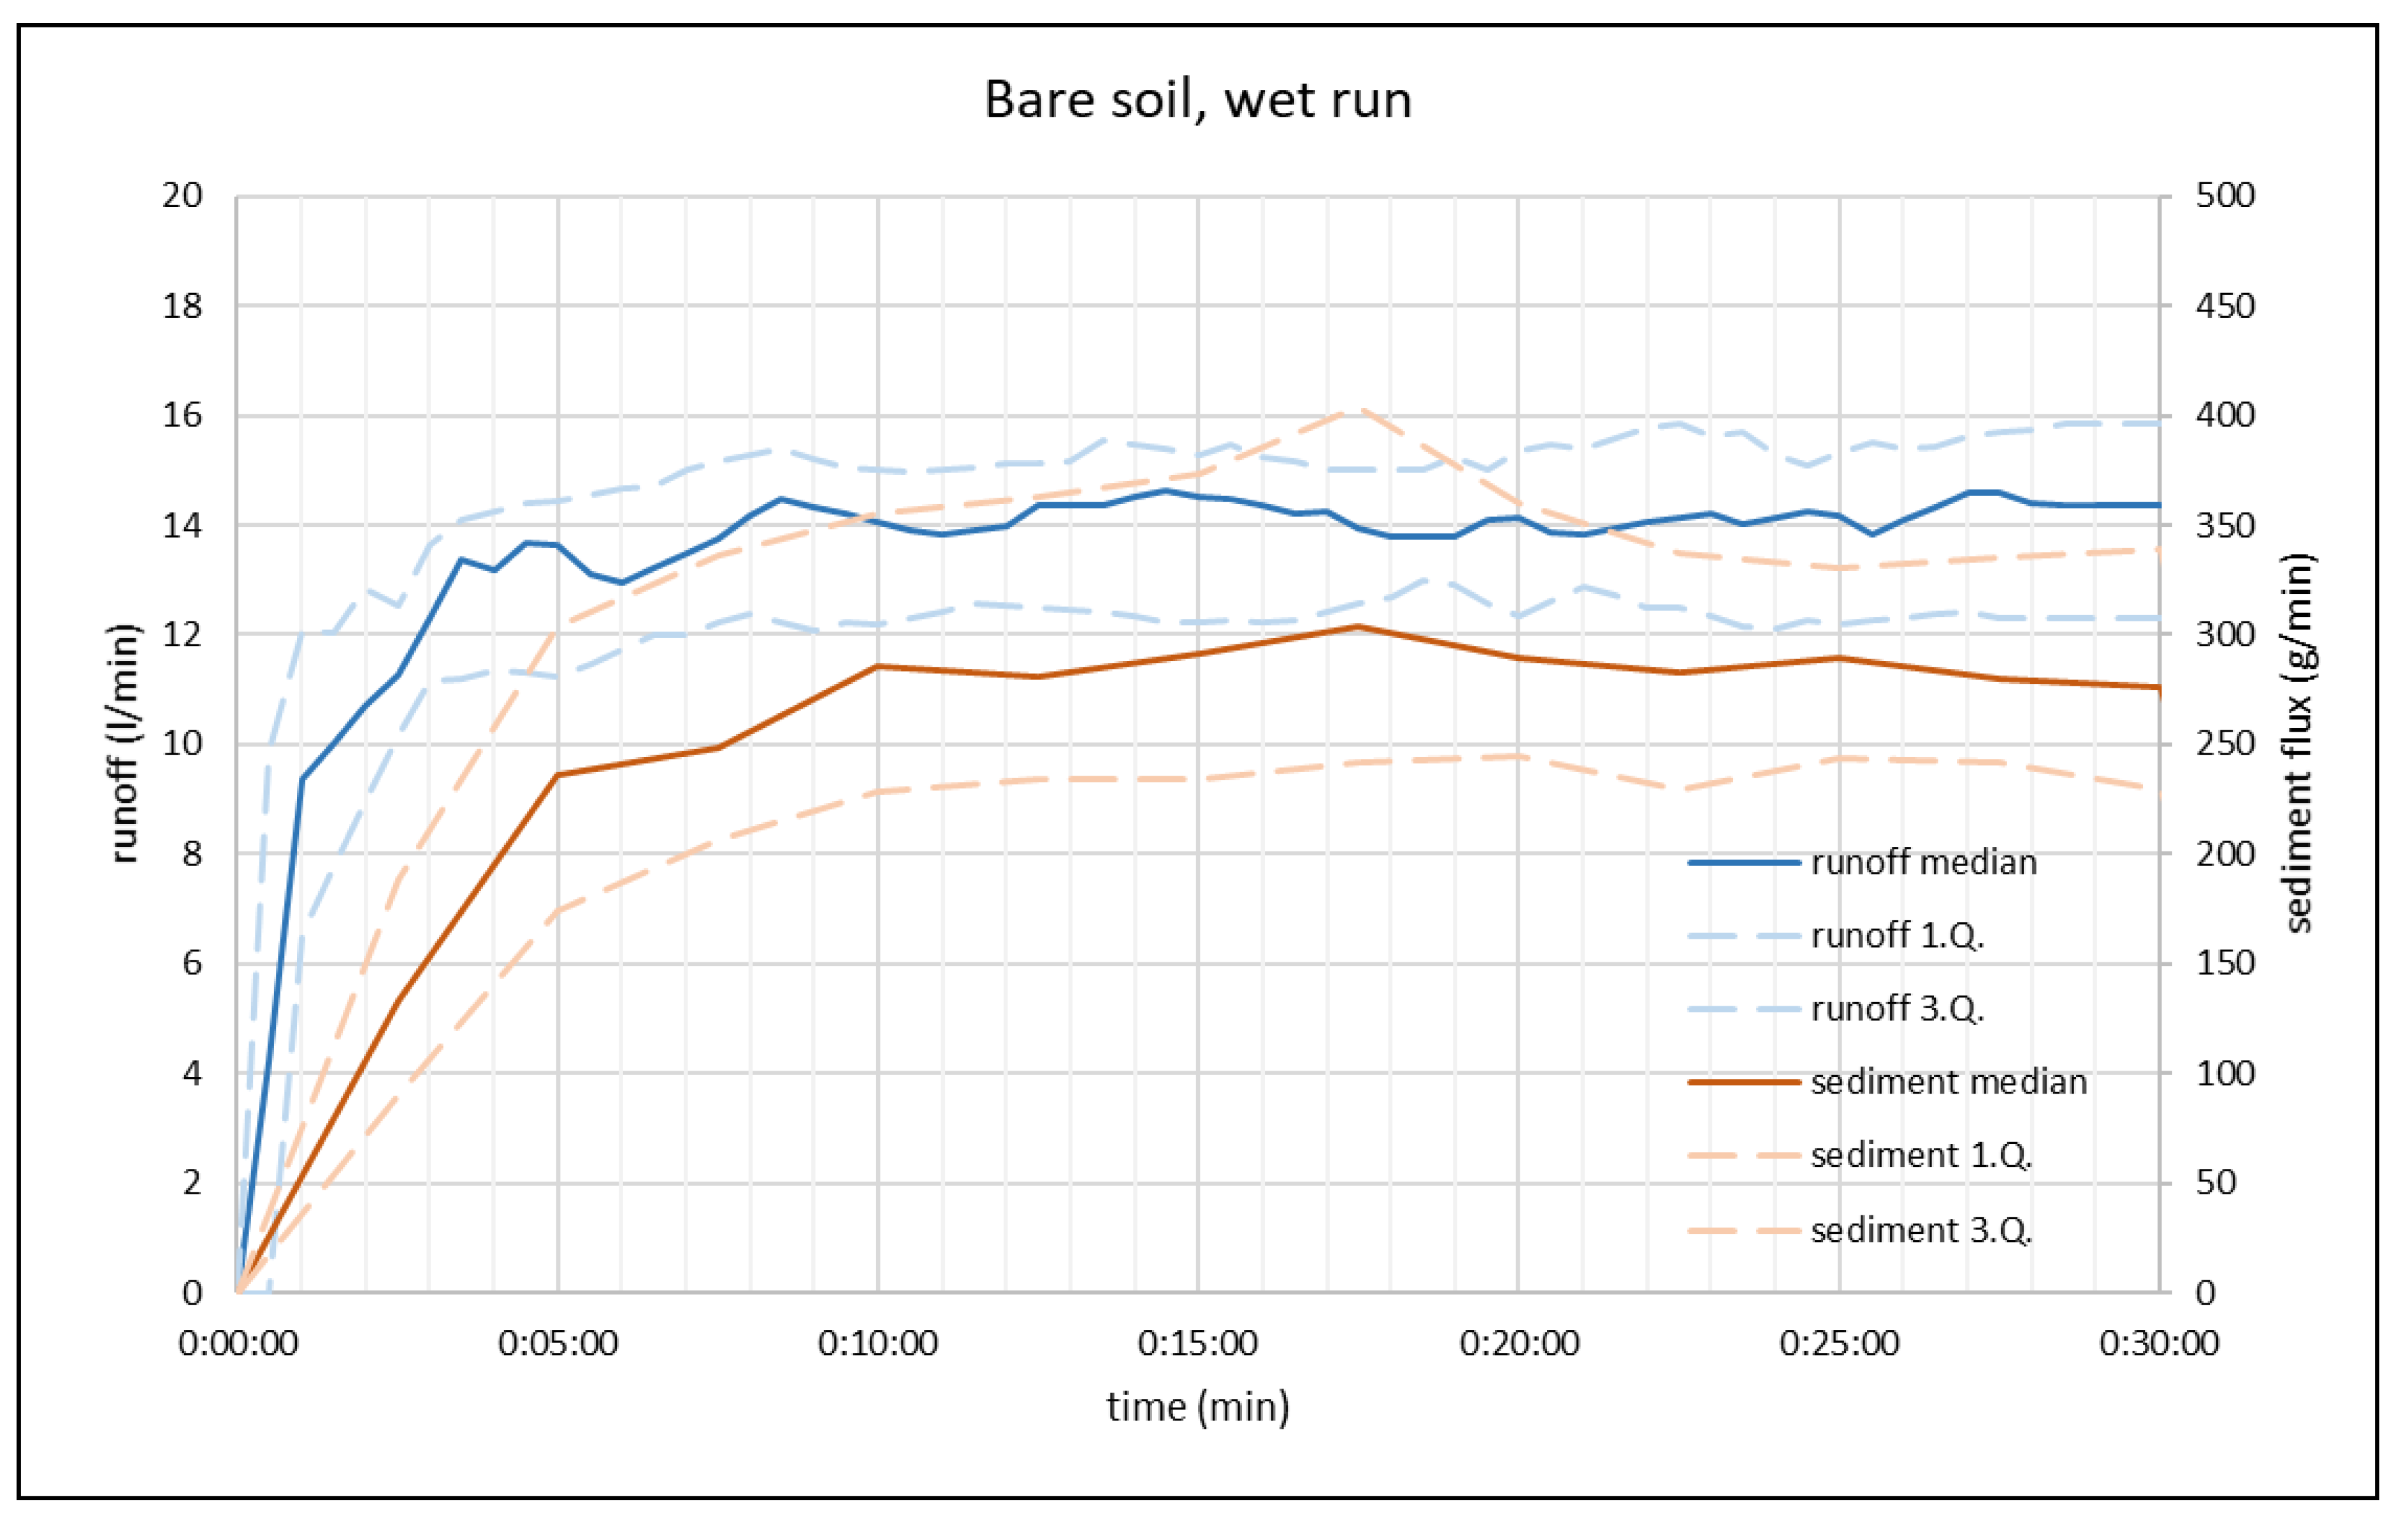Click the 0:30:00 tick label on time axis
The height and width of the screenshot is (1527, 2408).
click(2158, 1343)
